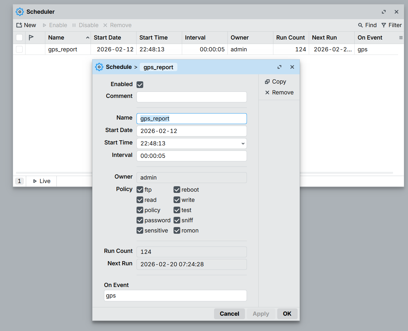Expand the Schedule dialog to full size
The width and height of the screenshot is (408, 331).
279,67
